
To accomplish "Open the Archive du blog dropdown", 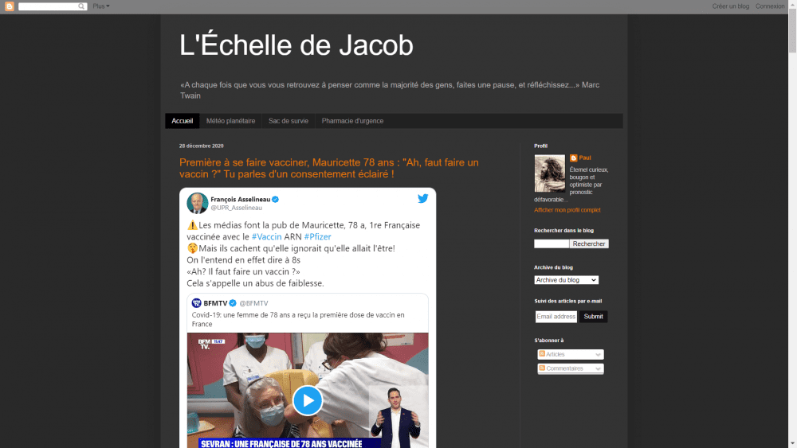I will click(566, 280).
